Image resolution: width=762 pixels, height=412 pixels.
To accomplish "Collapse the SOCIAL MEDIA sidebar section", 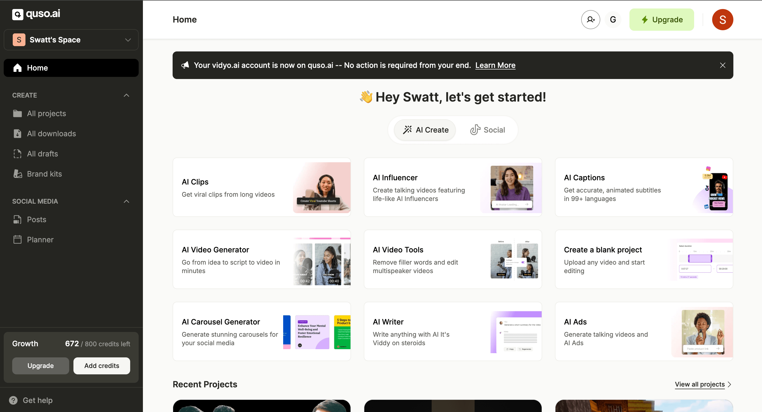I will 126,201.
